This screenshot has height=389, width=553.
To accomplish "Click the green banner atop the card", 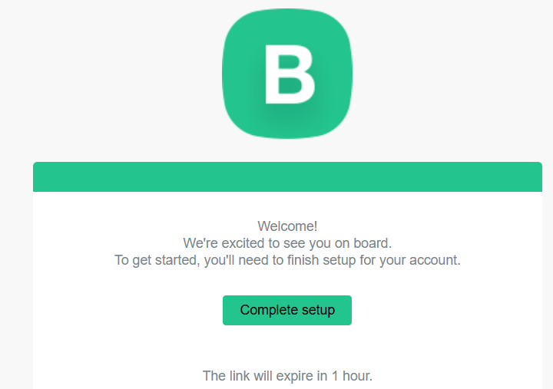I will click(x=287, y=177).
